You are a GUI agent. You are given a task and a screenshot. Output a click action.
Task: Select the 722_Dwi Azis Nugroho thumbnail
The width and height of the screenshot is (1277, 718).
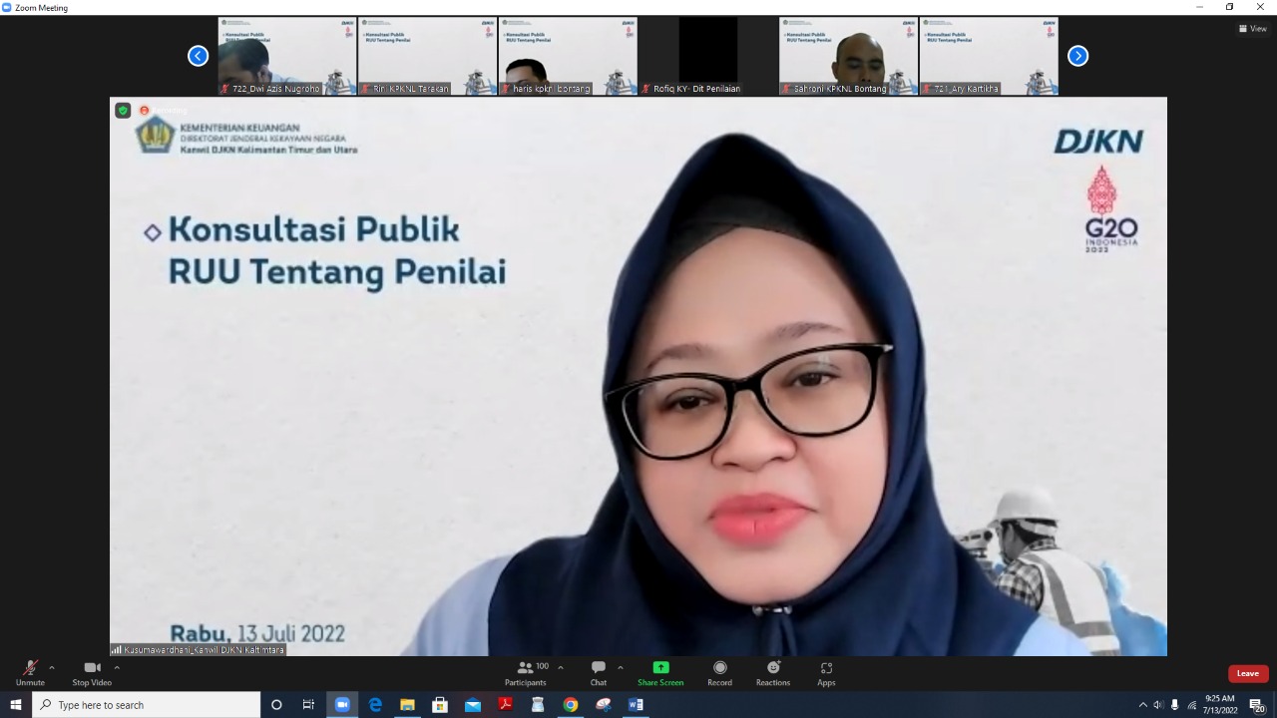286,56
